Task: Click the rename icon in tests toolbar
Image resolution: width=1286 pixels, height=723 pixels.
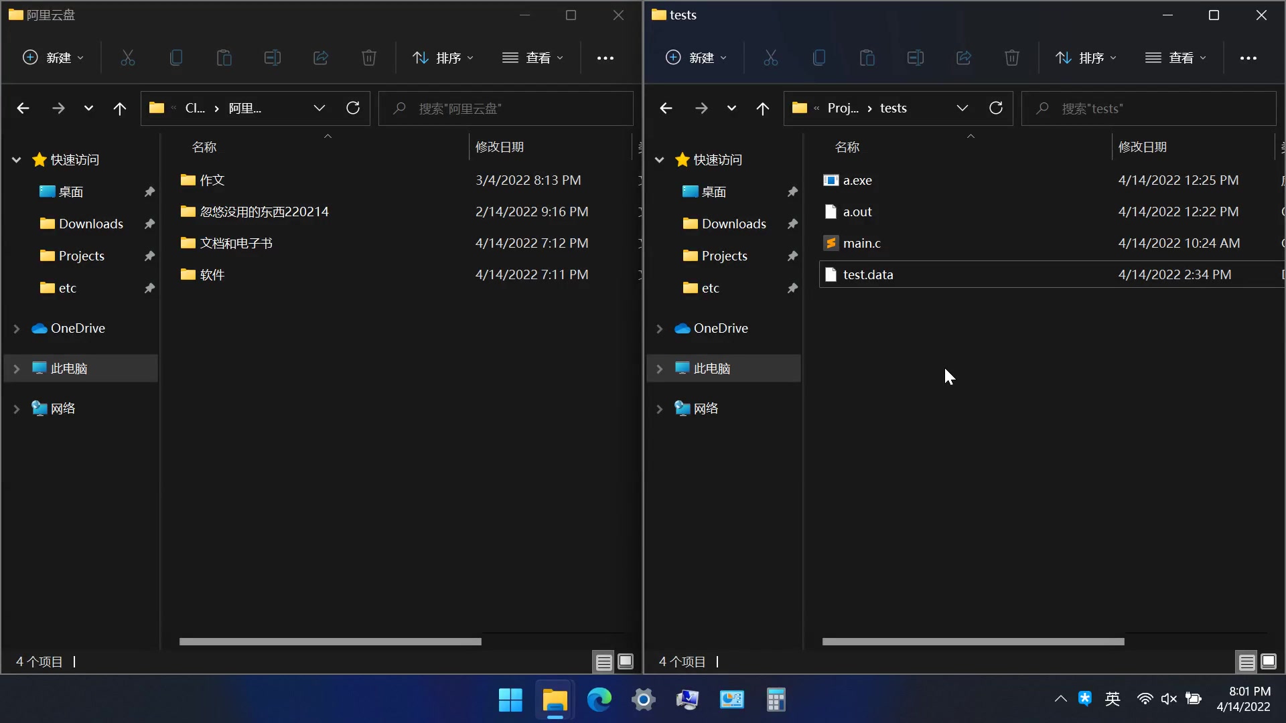Action: [915, 58]
